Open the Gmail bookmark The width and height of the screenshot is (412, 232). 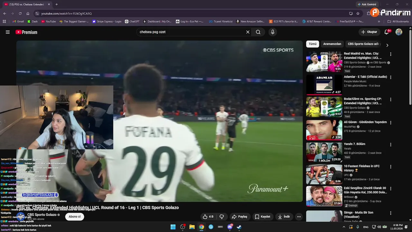[x=18, y=21]
